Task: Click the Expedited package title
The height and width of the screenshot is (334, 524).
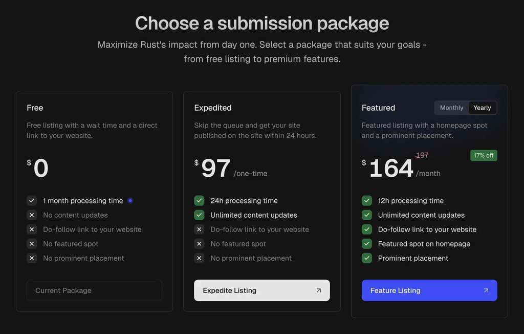Action: (x=213, y=108)
